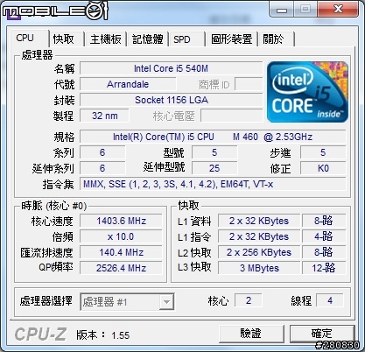The image size is (365, 352).
Task: Click the L1 指令 4-路 value
Action: point(324,236)
